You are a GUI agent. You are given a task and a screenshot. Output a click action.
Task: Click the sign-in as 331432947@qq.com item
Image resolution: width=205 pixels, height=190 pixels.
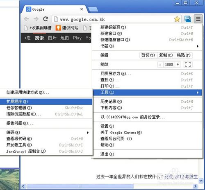(148, 117)
